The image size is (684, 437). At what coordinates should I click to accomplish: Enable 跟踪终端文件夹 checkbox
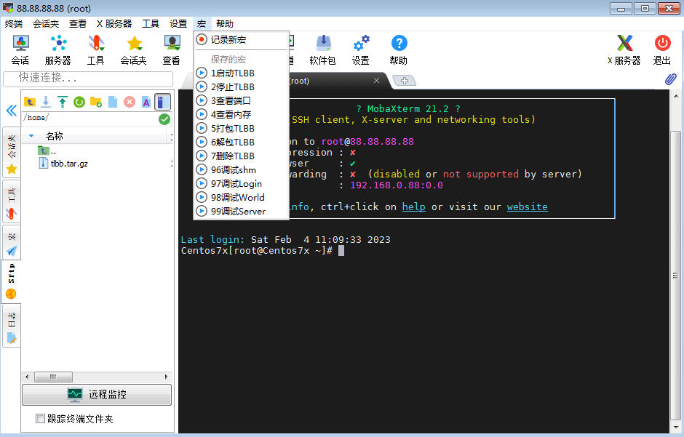(x=41, y=419)
